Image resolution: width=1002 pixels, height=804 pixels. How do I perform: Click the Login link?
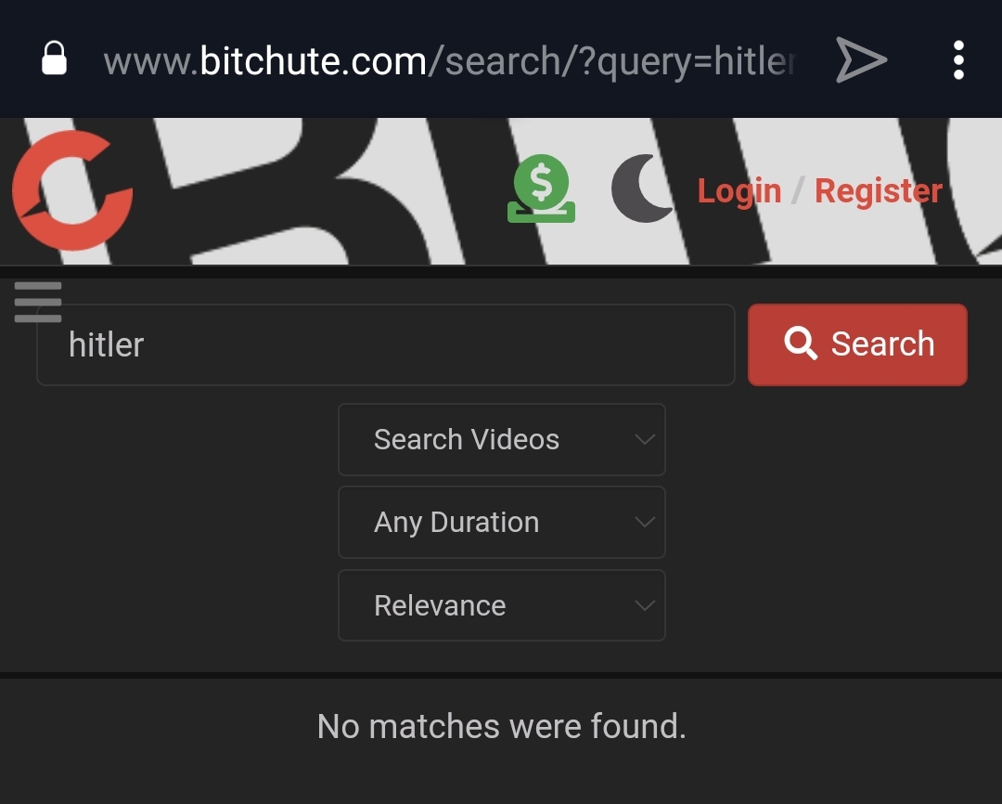point(739,190)
